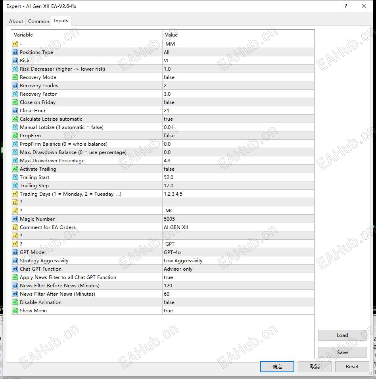Confirm with the 确定 button
Viewport: 376px width, 379px height.
pos(277,367)
